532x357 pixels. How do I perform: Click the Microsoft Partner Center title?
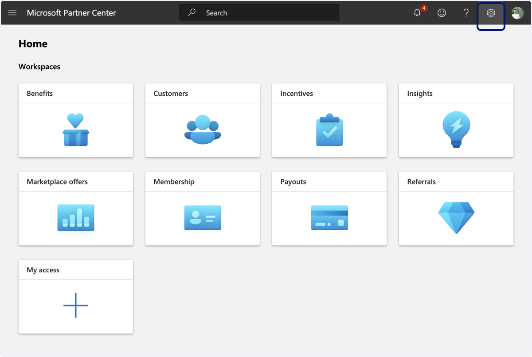click(x=71, y=13)
